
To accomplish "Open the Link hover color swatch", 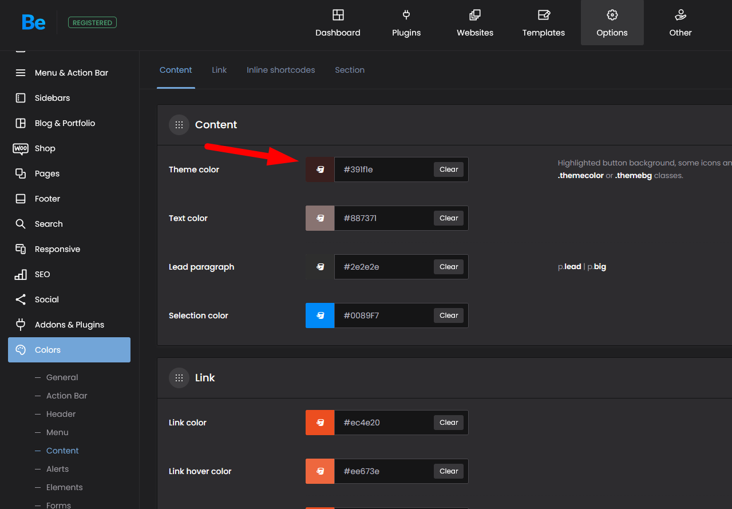I will [x=320, y=471].
